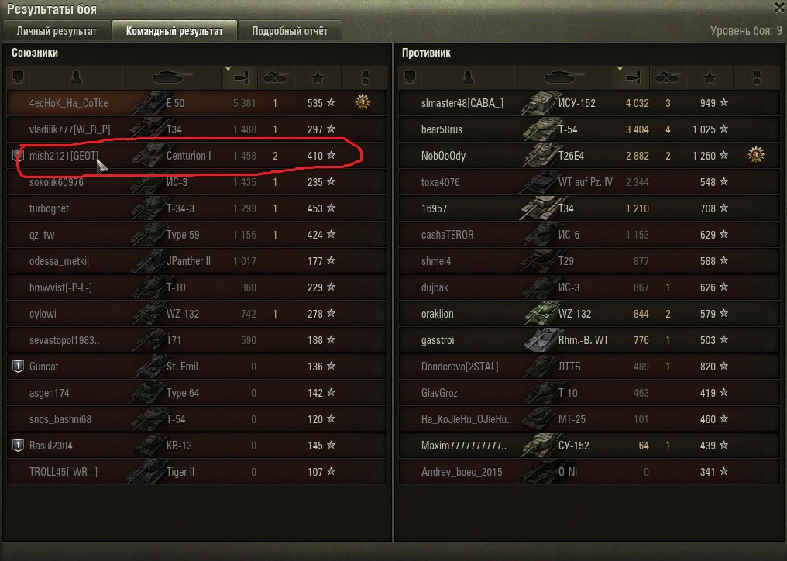Sort enemy team by damage column icon
The width and height of the screenshot is (787, 561).
coord(632,77)
